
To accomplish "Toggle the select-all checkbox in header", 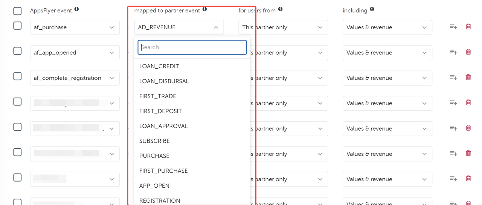I will coord(17,11).
